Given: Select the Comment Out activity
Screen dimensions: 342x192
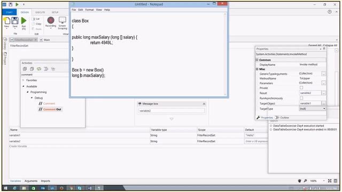Looking at the screenshot, I should pyautogui.click(x=50, y=109).
